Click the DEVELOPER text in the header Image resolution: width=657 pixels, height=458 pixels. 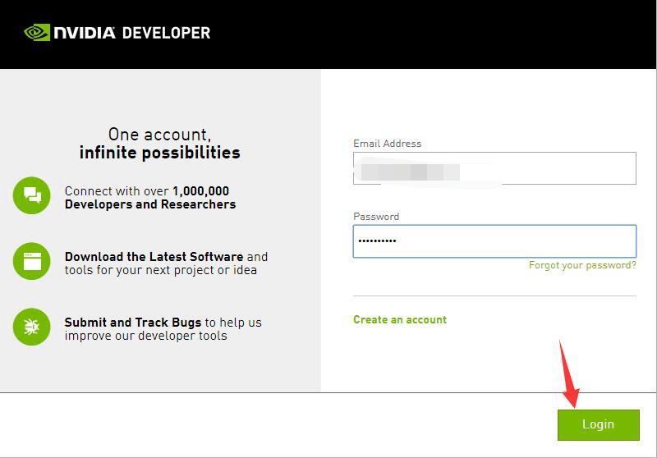click(x=166, y=33)
